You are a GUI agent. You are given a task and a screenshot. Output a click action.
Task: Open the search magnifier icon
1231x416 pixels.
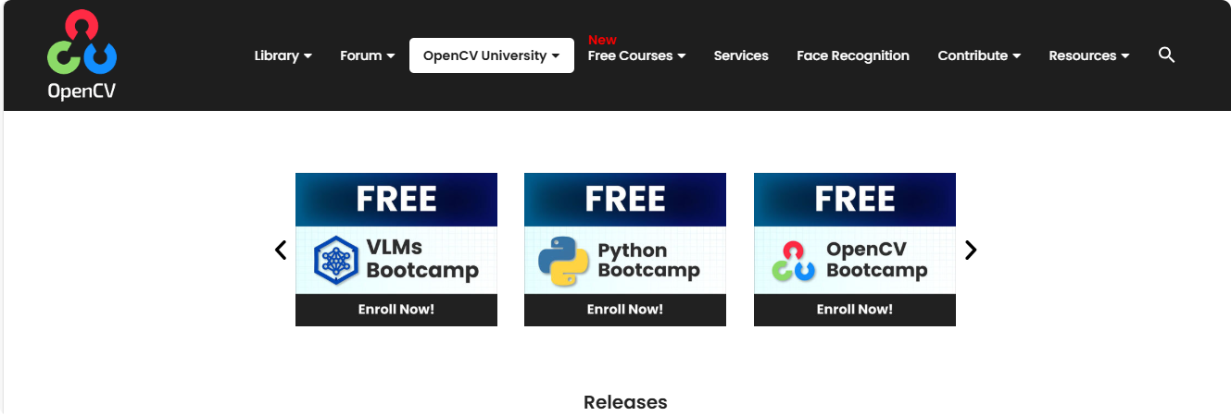tap(1166, 55)
